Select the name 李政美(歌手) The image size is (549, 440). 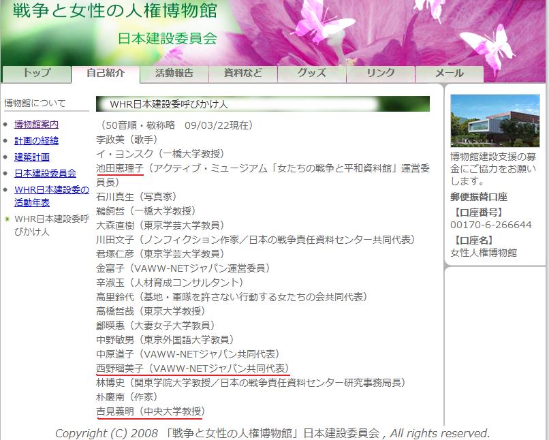tap(127, 140)
